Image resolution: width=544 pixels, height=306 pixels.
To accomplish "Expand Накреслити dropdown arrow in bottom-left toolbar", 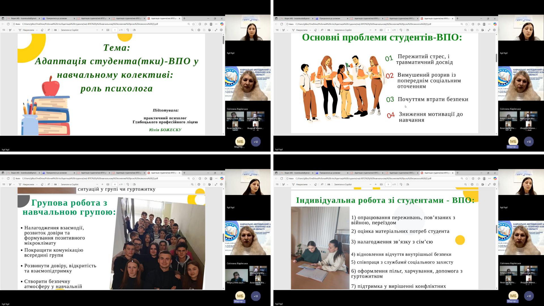I will point(37,184).
